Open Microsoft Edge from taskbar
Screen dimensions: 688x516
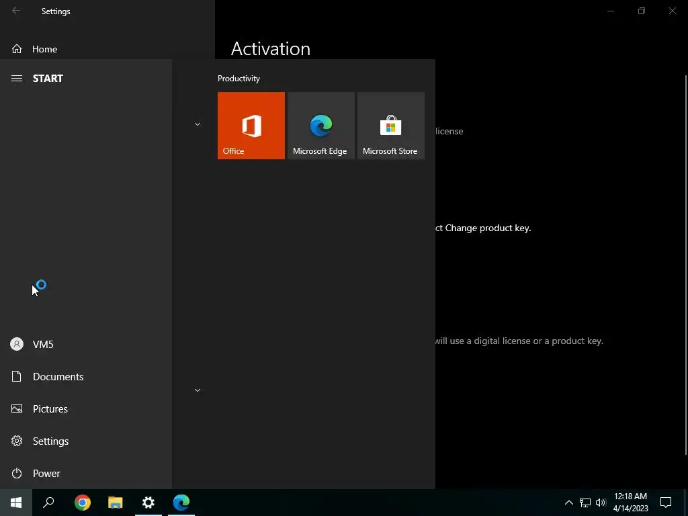181,503
